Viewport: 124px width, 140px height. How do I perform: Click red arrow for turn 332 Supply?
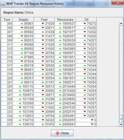coord(20,107)
